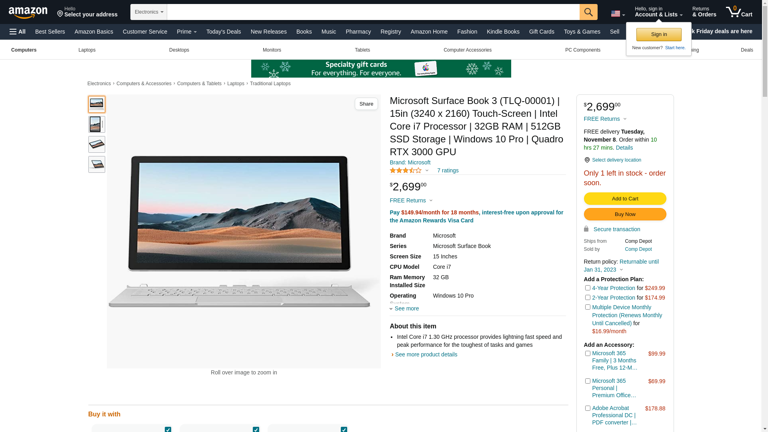Click the Amazon logo

(28, 12)
